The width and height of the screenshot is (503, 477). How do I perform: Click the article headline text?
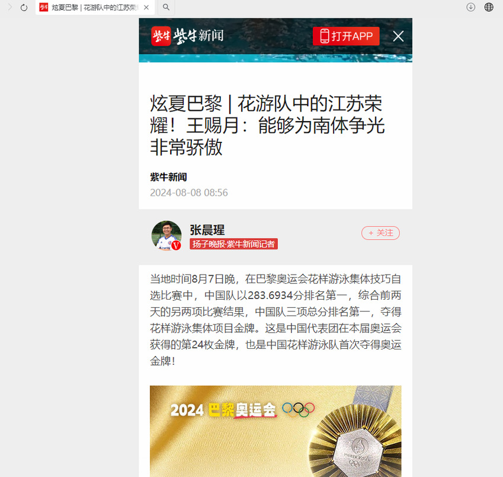click(267, 125)
